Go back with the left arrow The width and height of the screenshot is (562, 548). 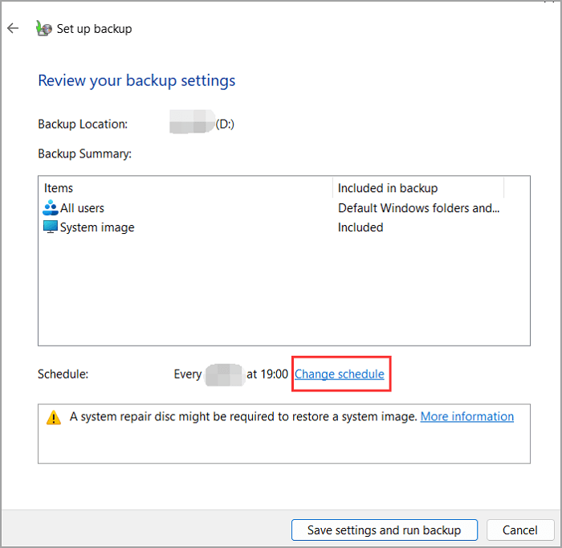(13, 28)
